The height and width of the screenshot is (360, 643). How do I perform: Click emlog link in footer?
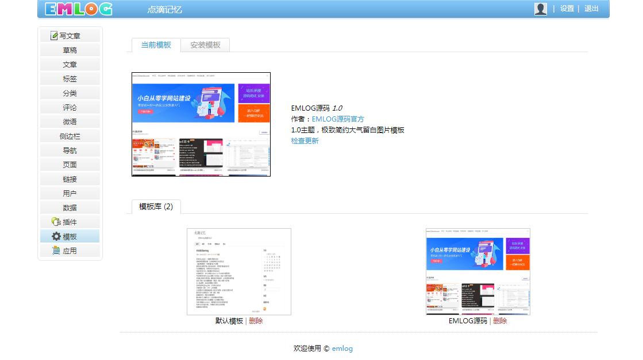[342, 349]
